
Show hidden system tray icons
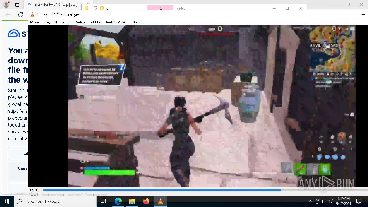[310, 201]
